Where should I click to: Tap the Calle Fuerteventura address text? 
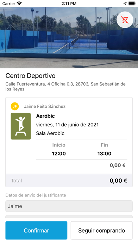tap(65, 87)
